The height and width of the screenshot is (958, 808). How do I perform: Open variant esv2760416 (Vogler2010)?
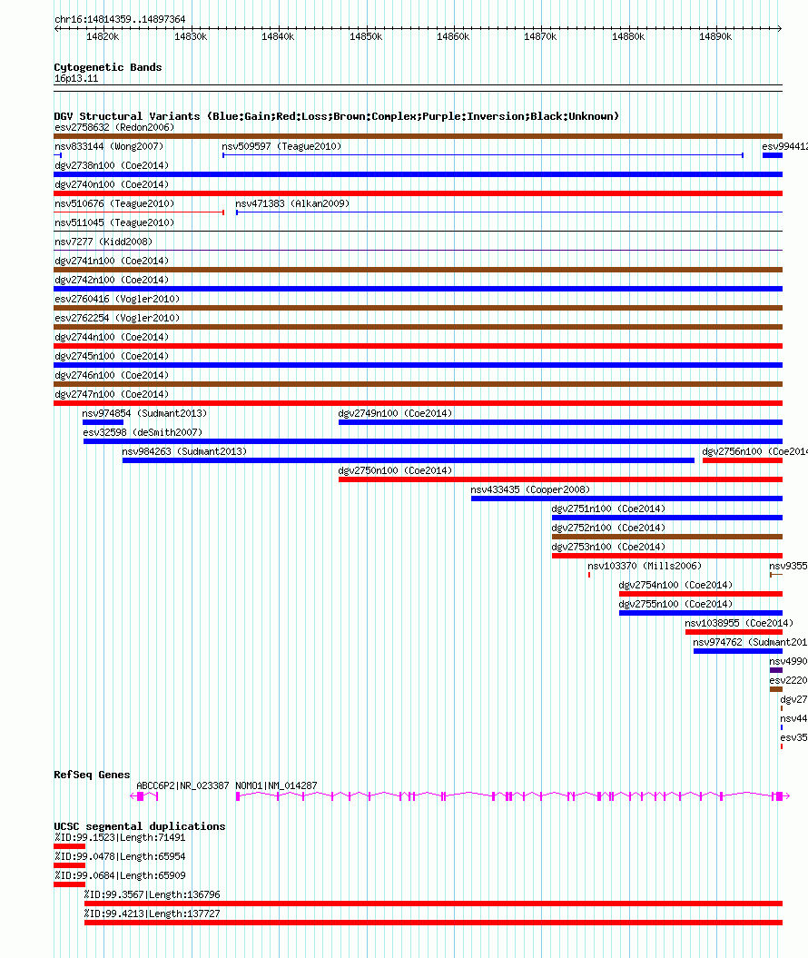[117, 299]
